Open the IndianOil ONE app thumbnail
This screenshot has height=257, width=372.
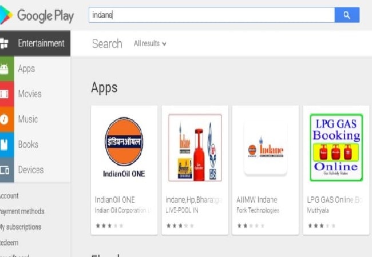pos(124,147)
